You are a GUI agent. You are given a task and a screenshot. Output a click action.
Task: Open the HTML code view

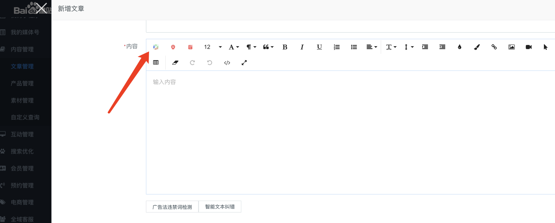pos(227,63)
